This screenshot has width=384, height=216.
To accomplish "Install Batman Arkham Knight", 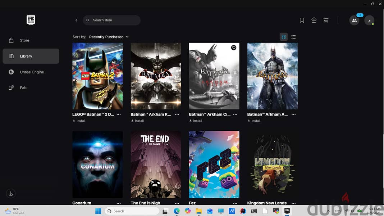I will click(x=137, y=121).
